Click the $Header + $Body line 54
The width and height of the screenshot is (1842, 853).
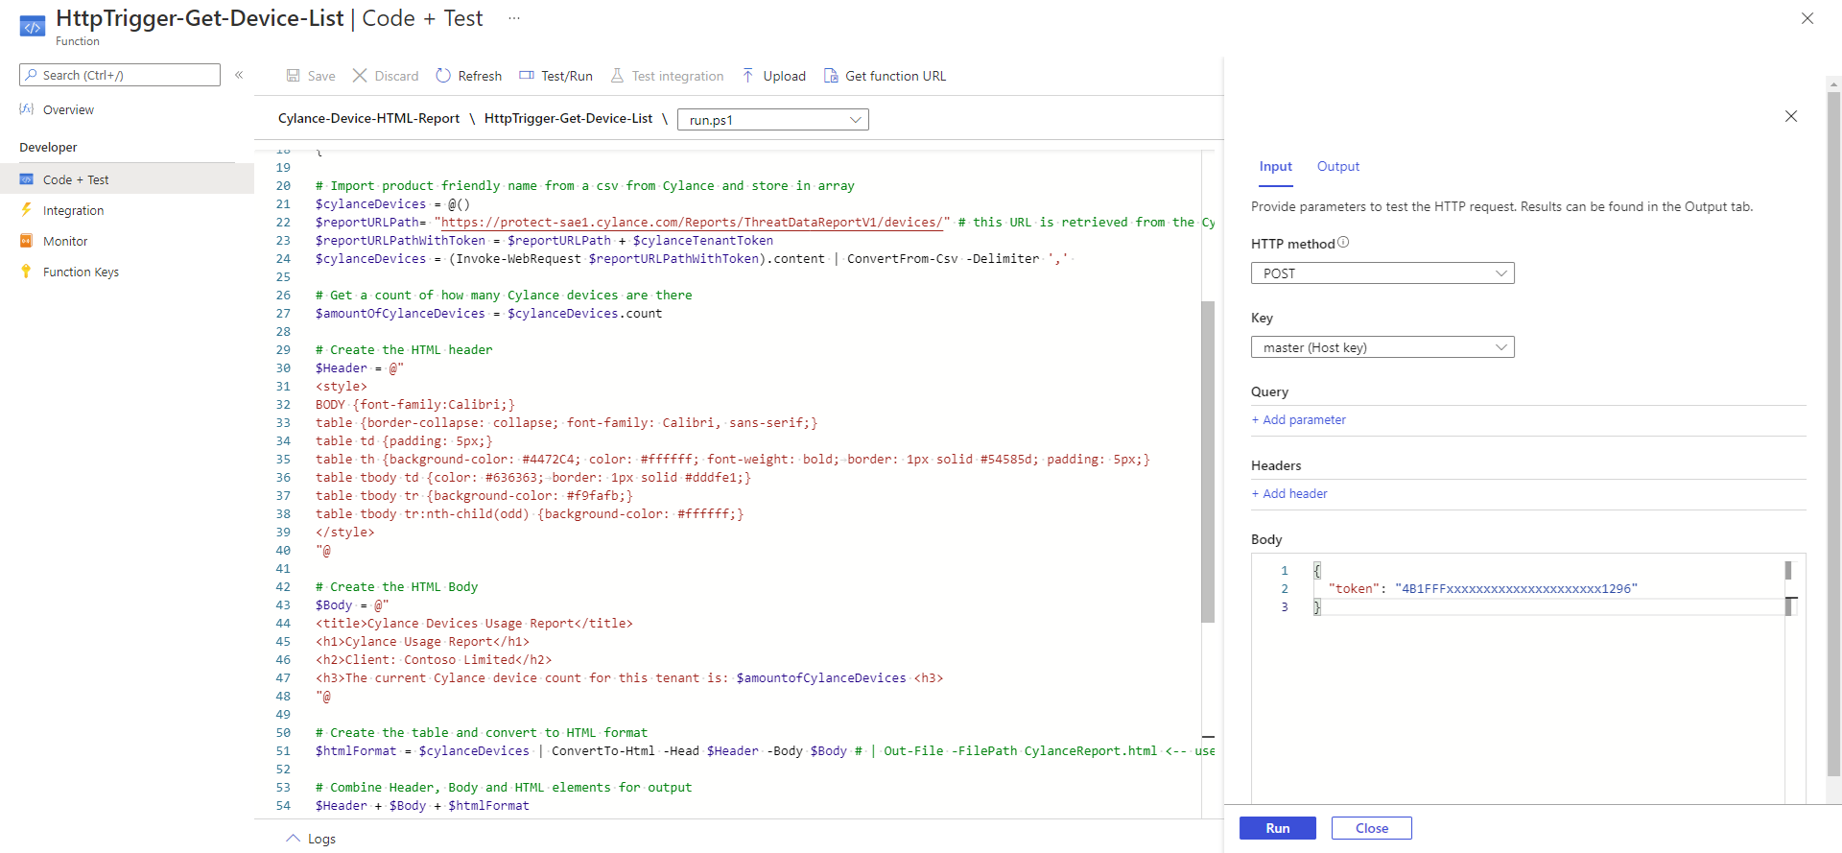[x=422, y=806]
